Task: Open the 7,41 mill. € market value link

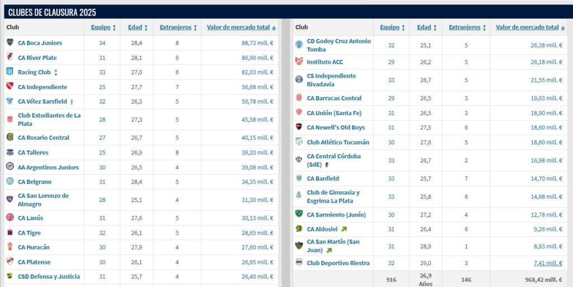Action: [x=548, y=263]
